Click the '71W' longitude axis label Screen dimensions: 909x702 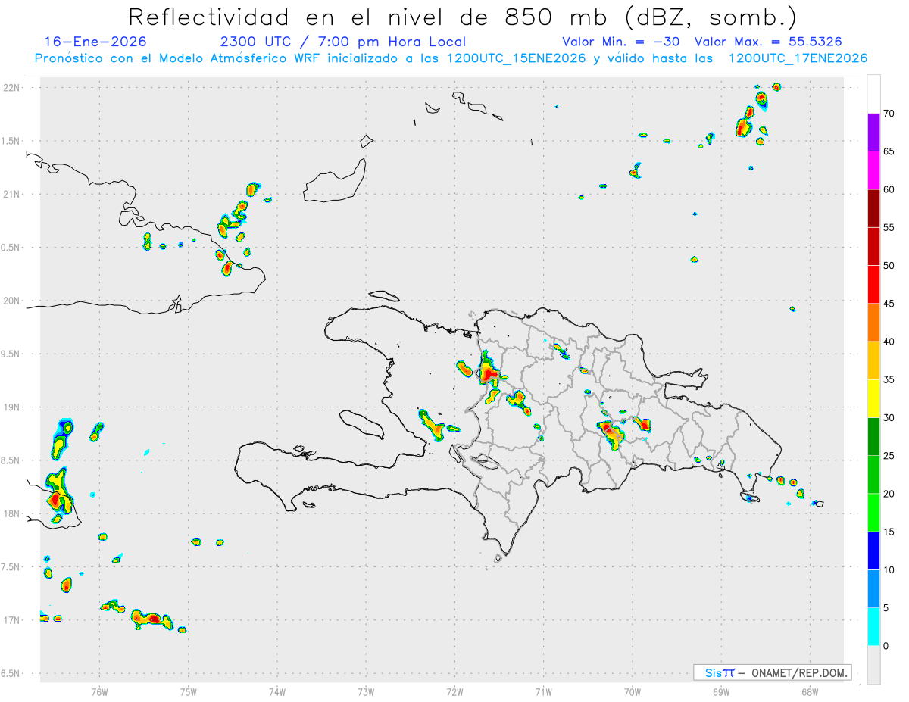tap(543, 691)
